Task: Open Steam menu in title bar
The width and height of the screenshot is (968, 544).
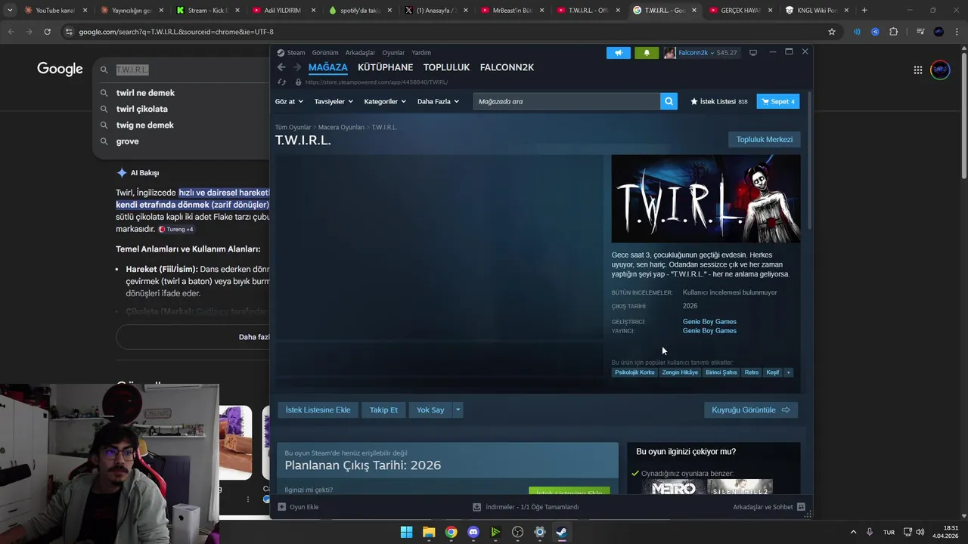Action: coord(291,53)
